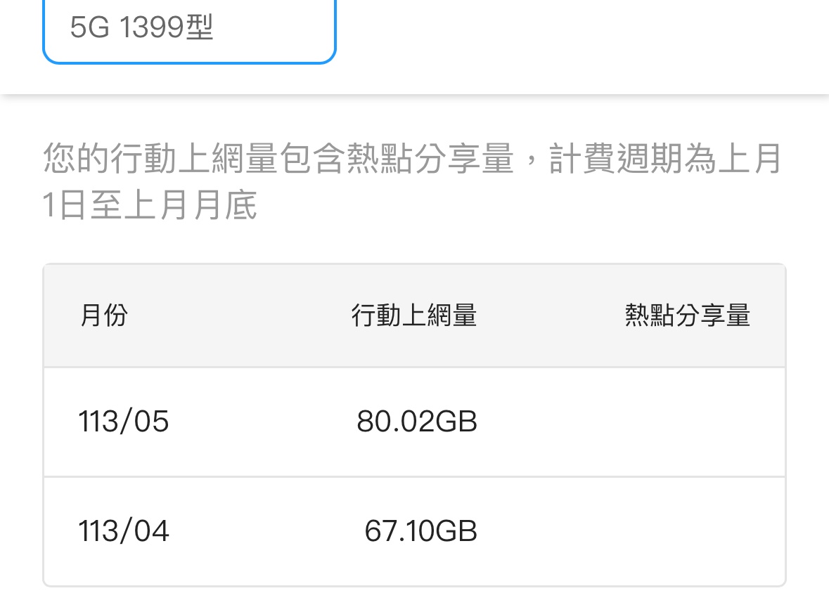Click the 型 character in plan selector
This screenshot has width=829, height=612.
point(200,28)
